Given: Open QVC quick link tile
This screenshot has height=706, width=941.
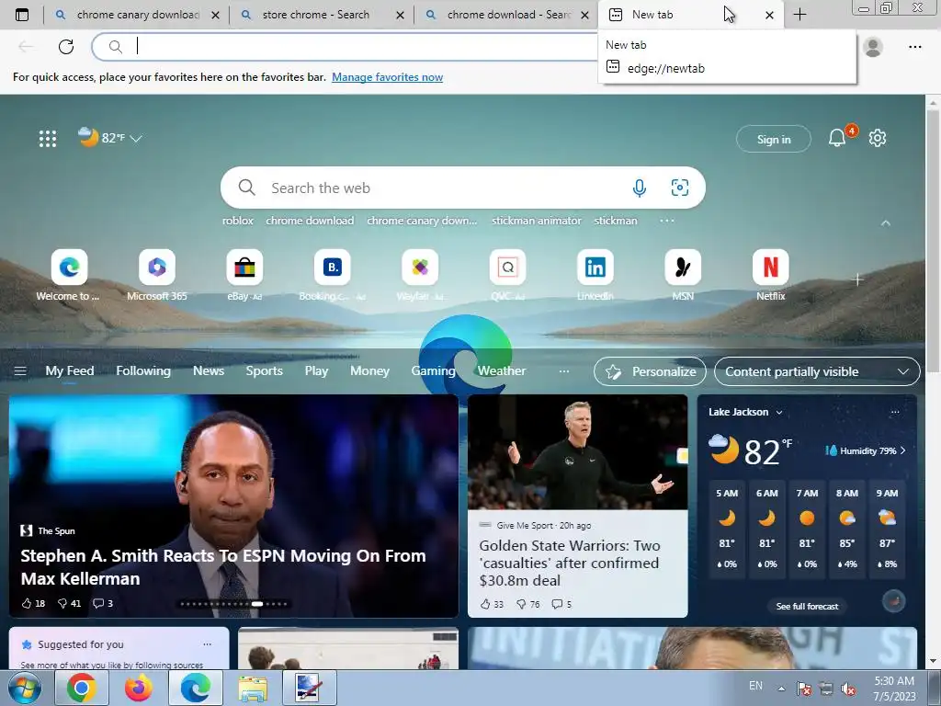Looking at the screenshot, I should click(x=507, y=276).
